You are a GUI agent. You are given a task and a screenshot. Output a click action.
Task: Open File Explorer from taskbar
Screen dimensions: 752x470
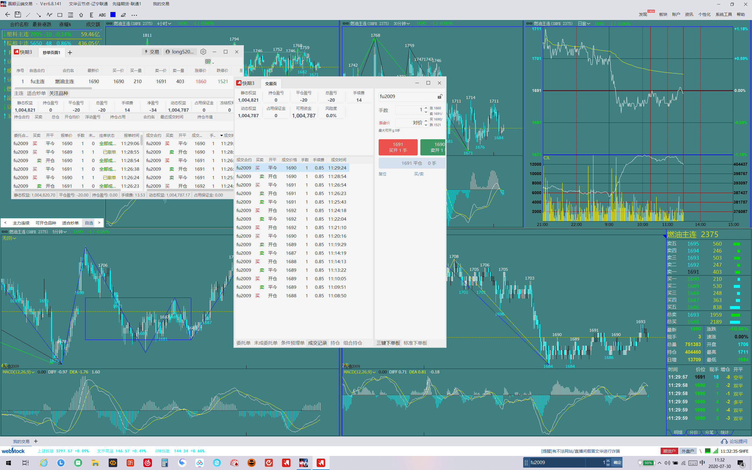95,463
